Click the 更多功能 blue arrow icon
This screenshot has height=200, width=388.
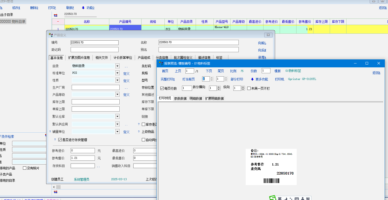252,79
